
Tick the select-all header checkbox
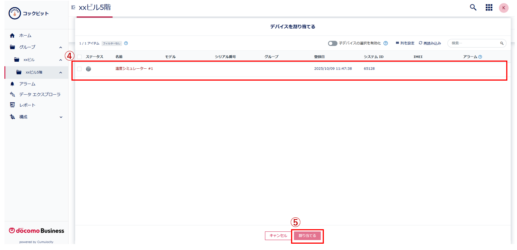(x=79, y=57)
